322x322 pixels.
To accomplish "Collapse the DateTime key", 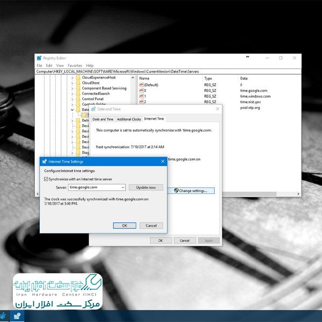I will coord(72,110).
